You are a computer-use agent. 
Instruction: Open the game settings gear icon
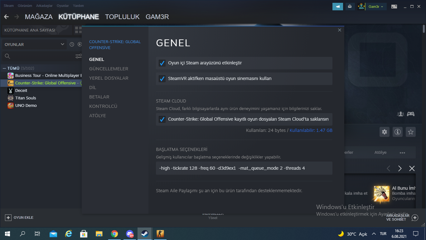tap(385, 132)
